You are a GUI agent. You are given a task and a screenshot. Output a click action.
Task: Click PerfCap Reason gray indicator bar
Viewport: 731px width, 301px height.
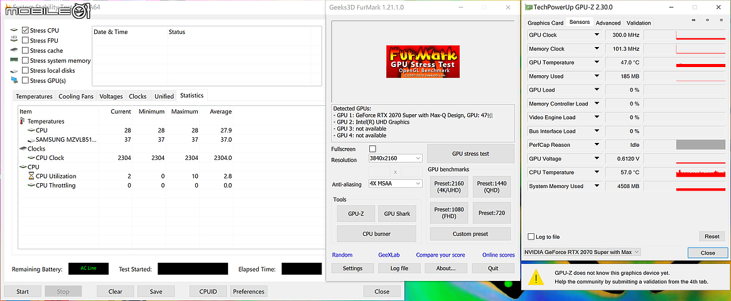[701, 145]
